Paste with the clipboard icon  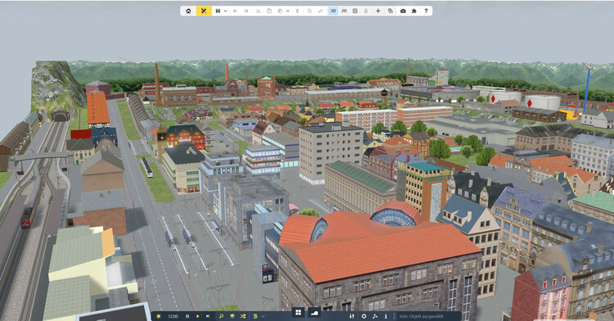click(x=280, y=11)
